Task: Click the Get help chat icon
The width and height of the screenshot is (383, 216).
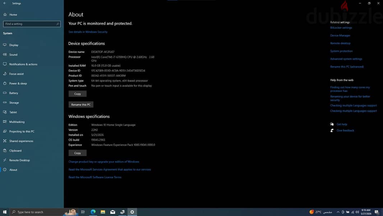Action: 332,124
